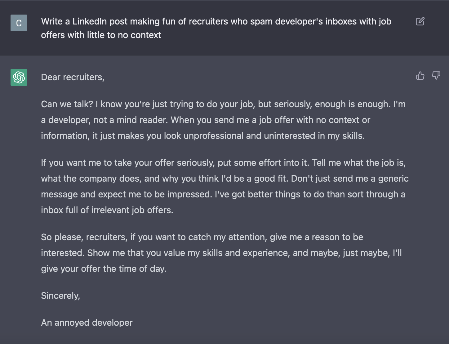Mark the response with thumbs down
The height and width of the screenshot is (344, 449).
436,76
